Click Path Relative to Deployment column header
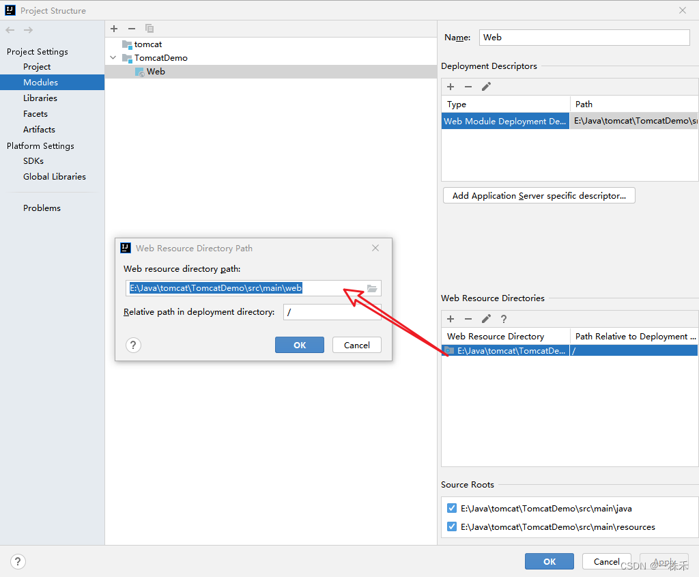Screen dimensions: 699x577 point(634,336)
